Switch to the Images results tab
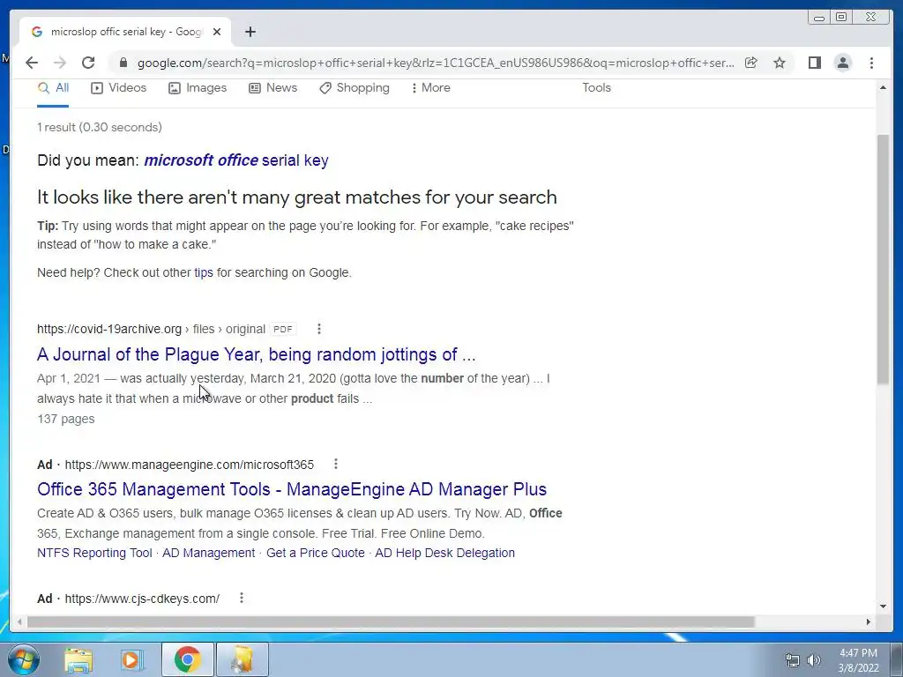This screenshot has height=677, width=903. [198, 88]
